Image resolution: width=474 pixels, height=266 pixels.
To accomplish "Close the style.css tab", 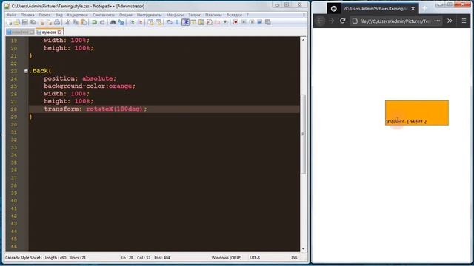I will pos(60,32).
